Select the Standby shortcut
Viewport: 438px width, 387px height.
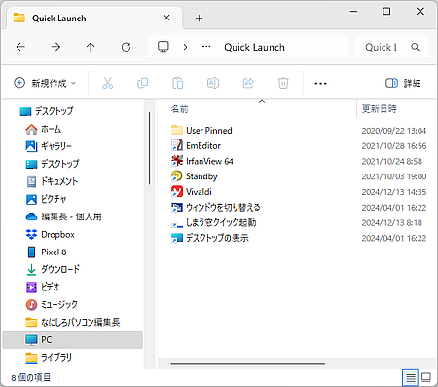(195, 176)
